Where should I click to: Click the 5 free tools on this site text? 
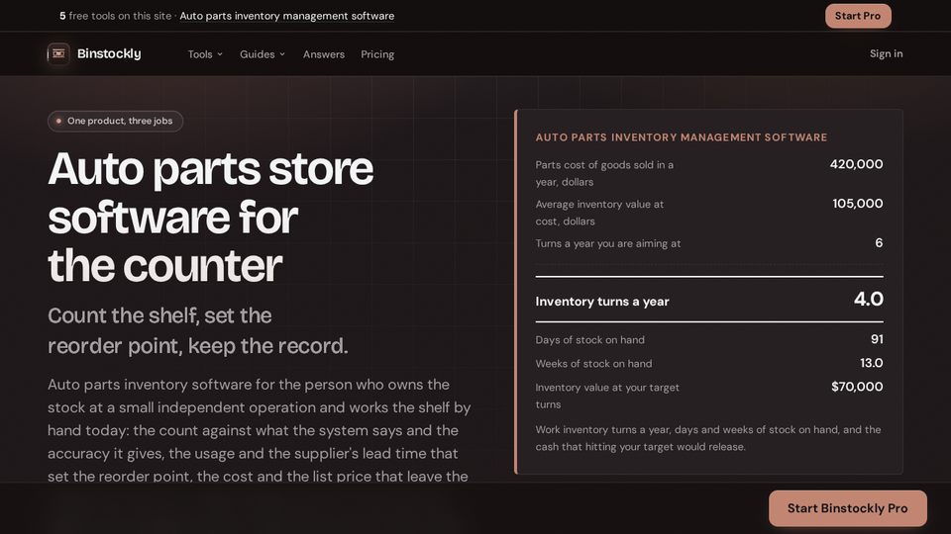click(x=115, y=16)
